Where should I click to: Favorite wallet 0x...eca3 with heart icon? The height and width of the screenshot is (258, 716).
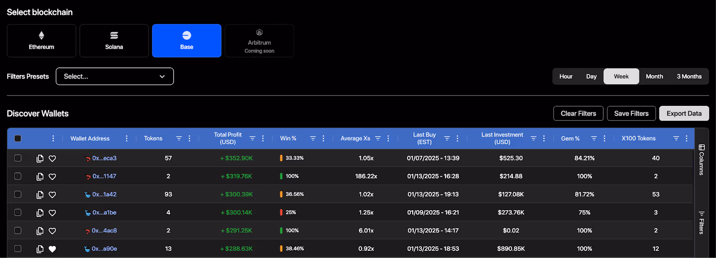[52, 158]
